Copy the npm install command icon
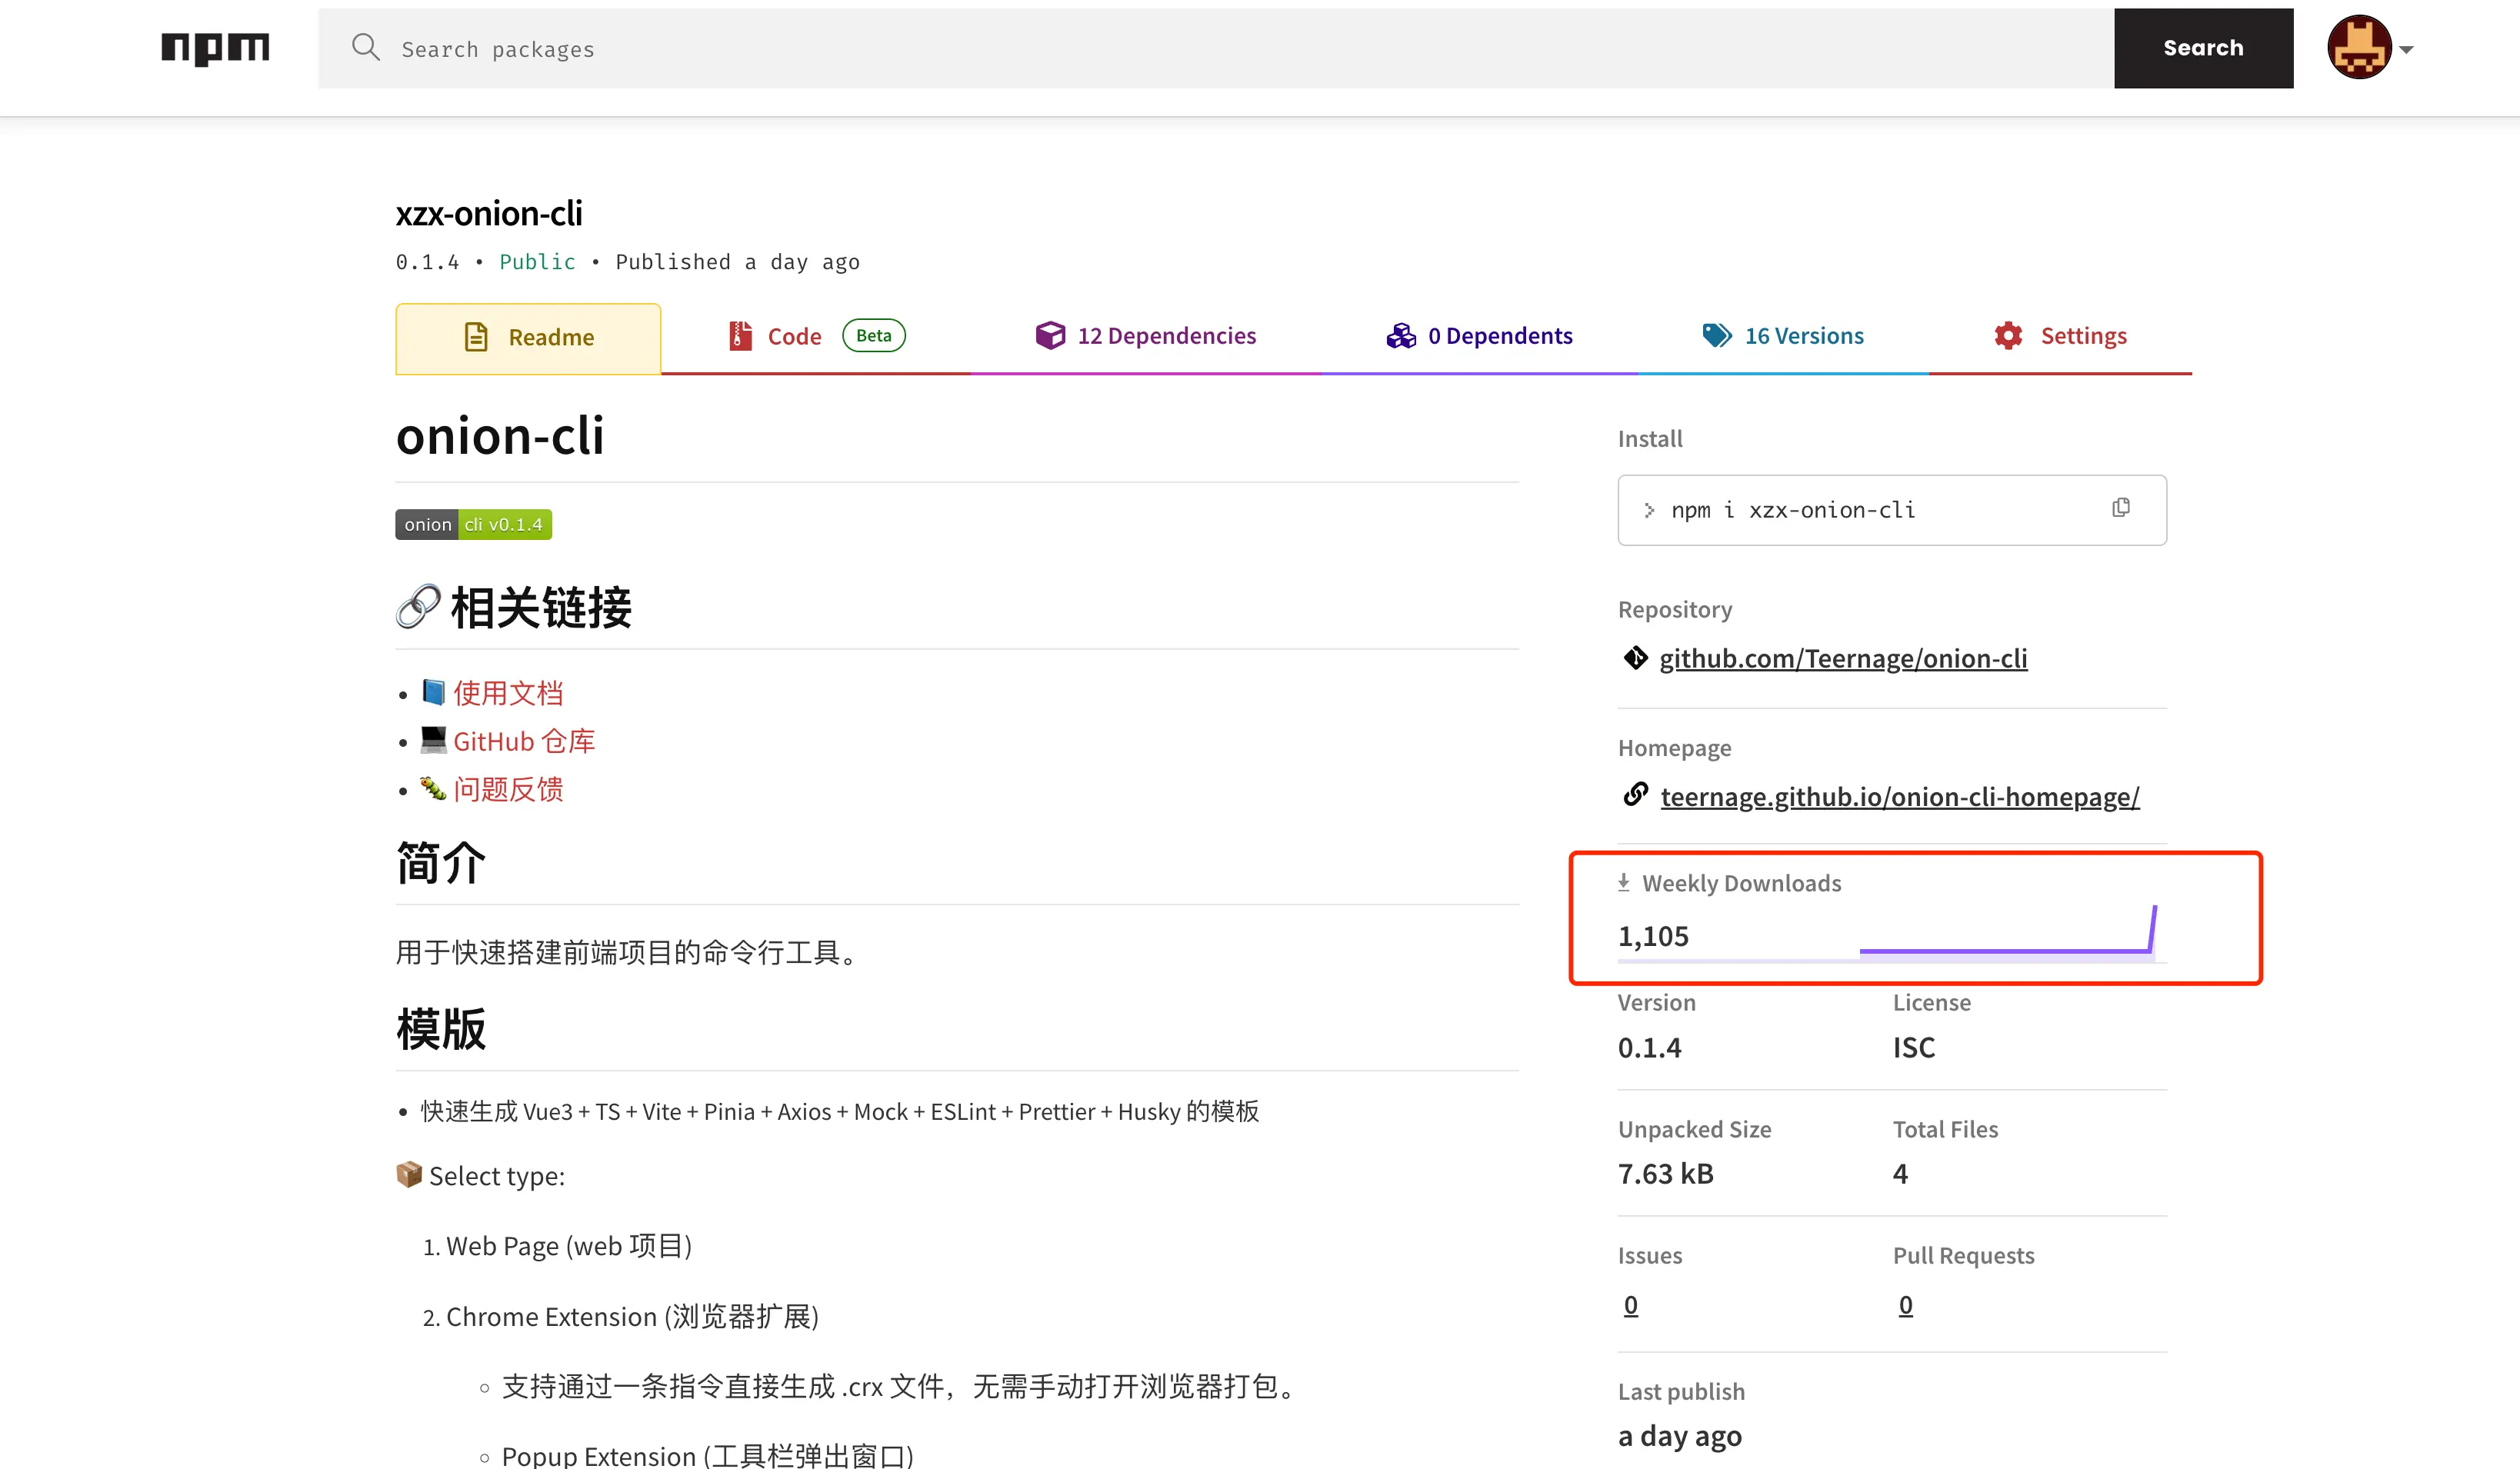 [x=2120, y=508]
